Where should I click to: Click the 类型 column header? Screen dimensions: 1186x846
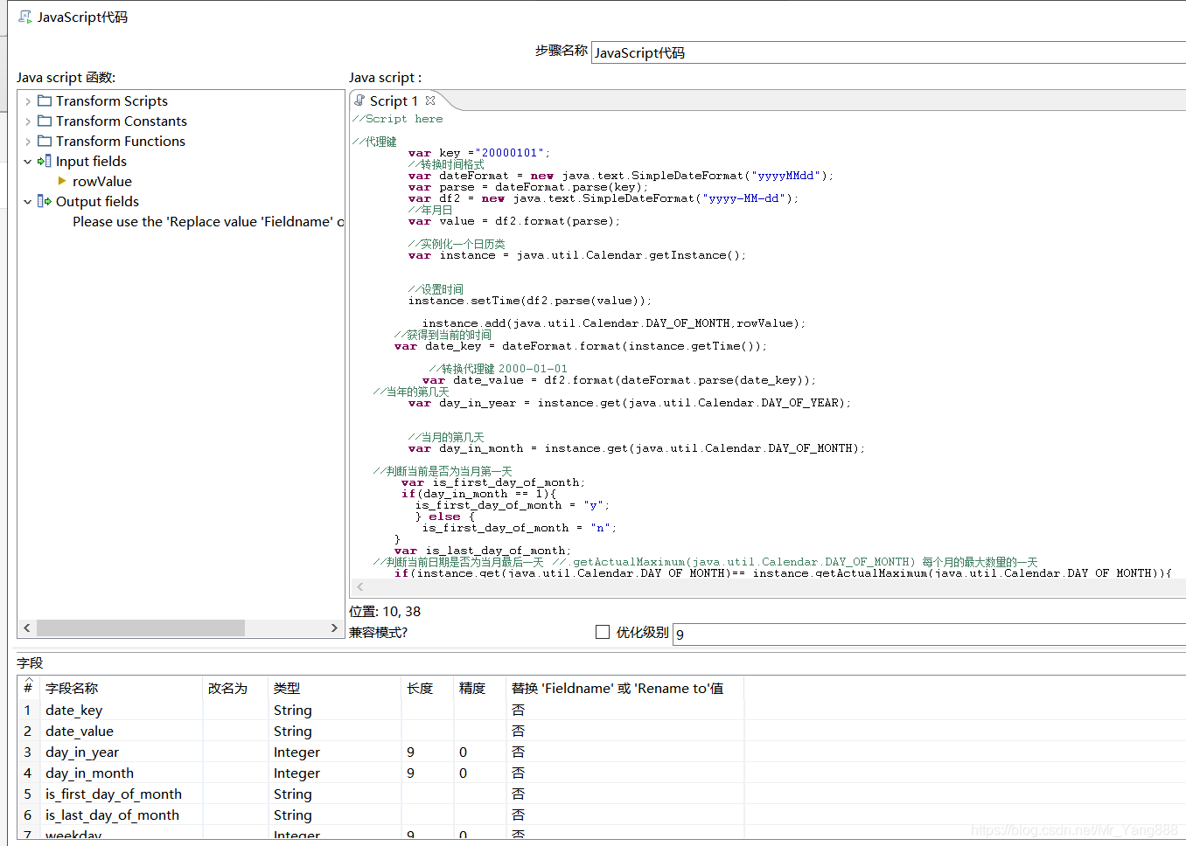coord(335,689)
